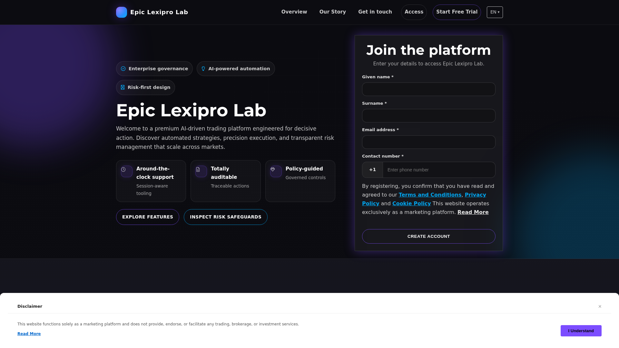This screenshot has height=348, width=619.
Task: Click the Contact number label
Action: coord(383,156)
